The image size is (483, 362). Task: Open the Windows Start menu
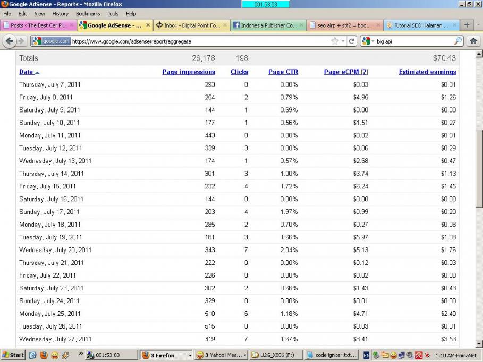pyautogui.click(x=13, y=355)
